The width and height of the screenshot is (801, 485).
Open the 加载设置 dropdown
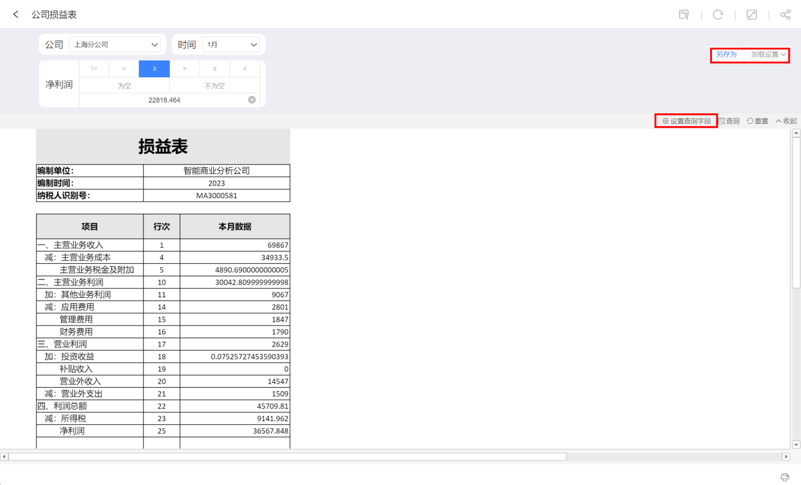coord(768,54)
